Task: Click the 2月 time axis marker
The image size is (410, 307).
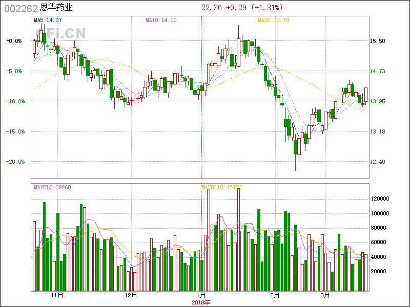Action: click(x=275, y=296)
